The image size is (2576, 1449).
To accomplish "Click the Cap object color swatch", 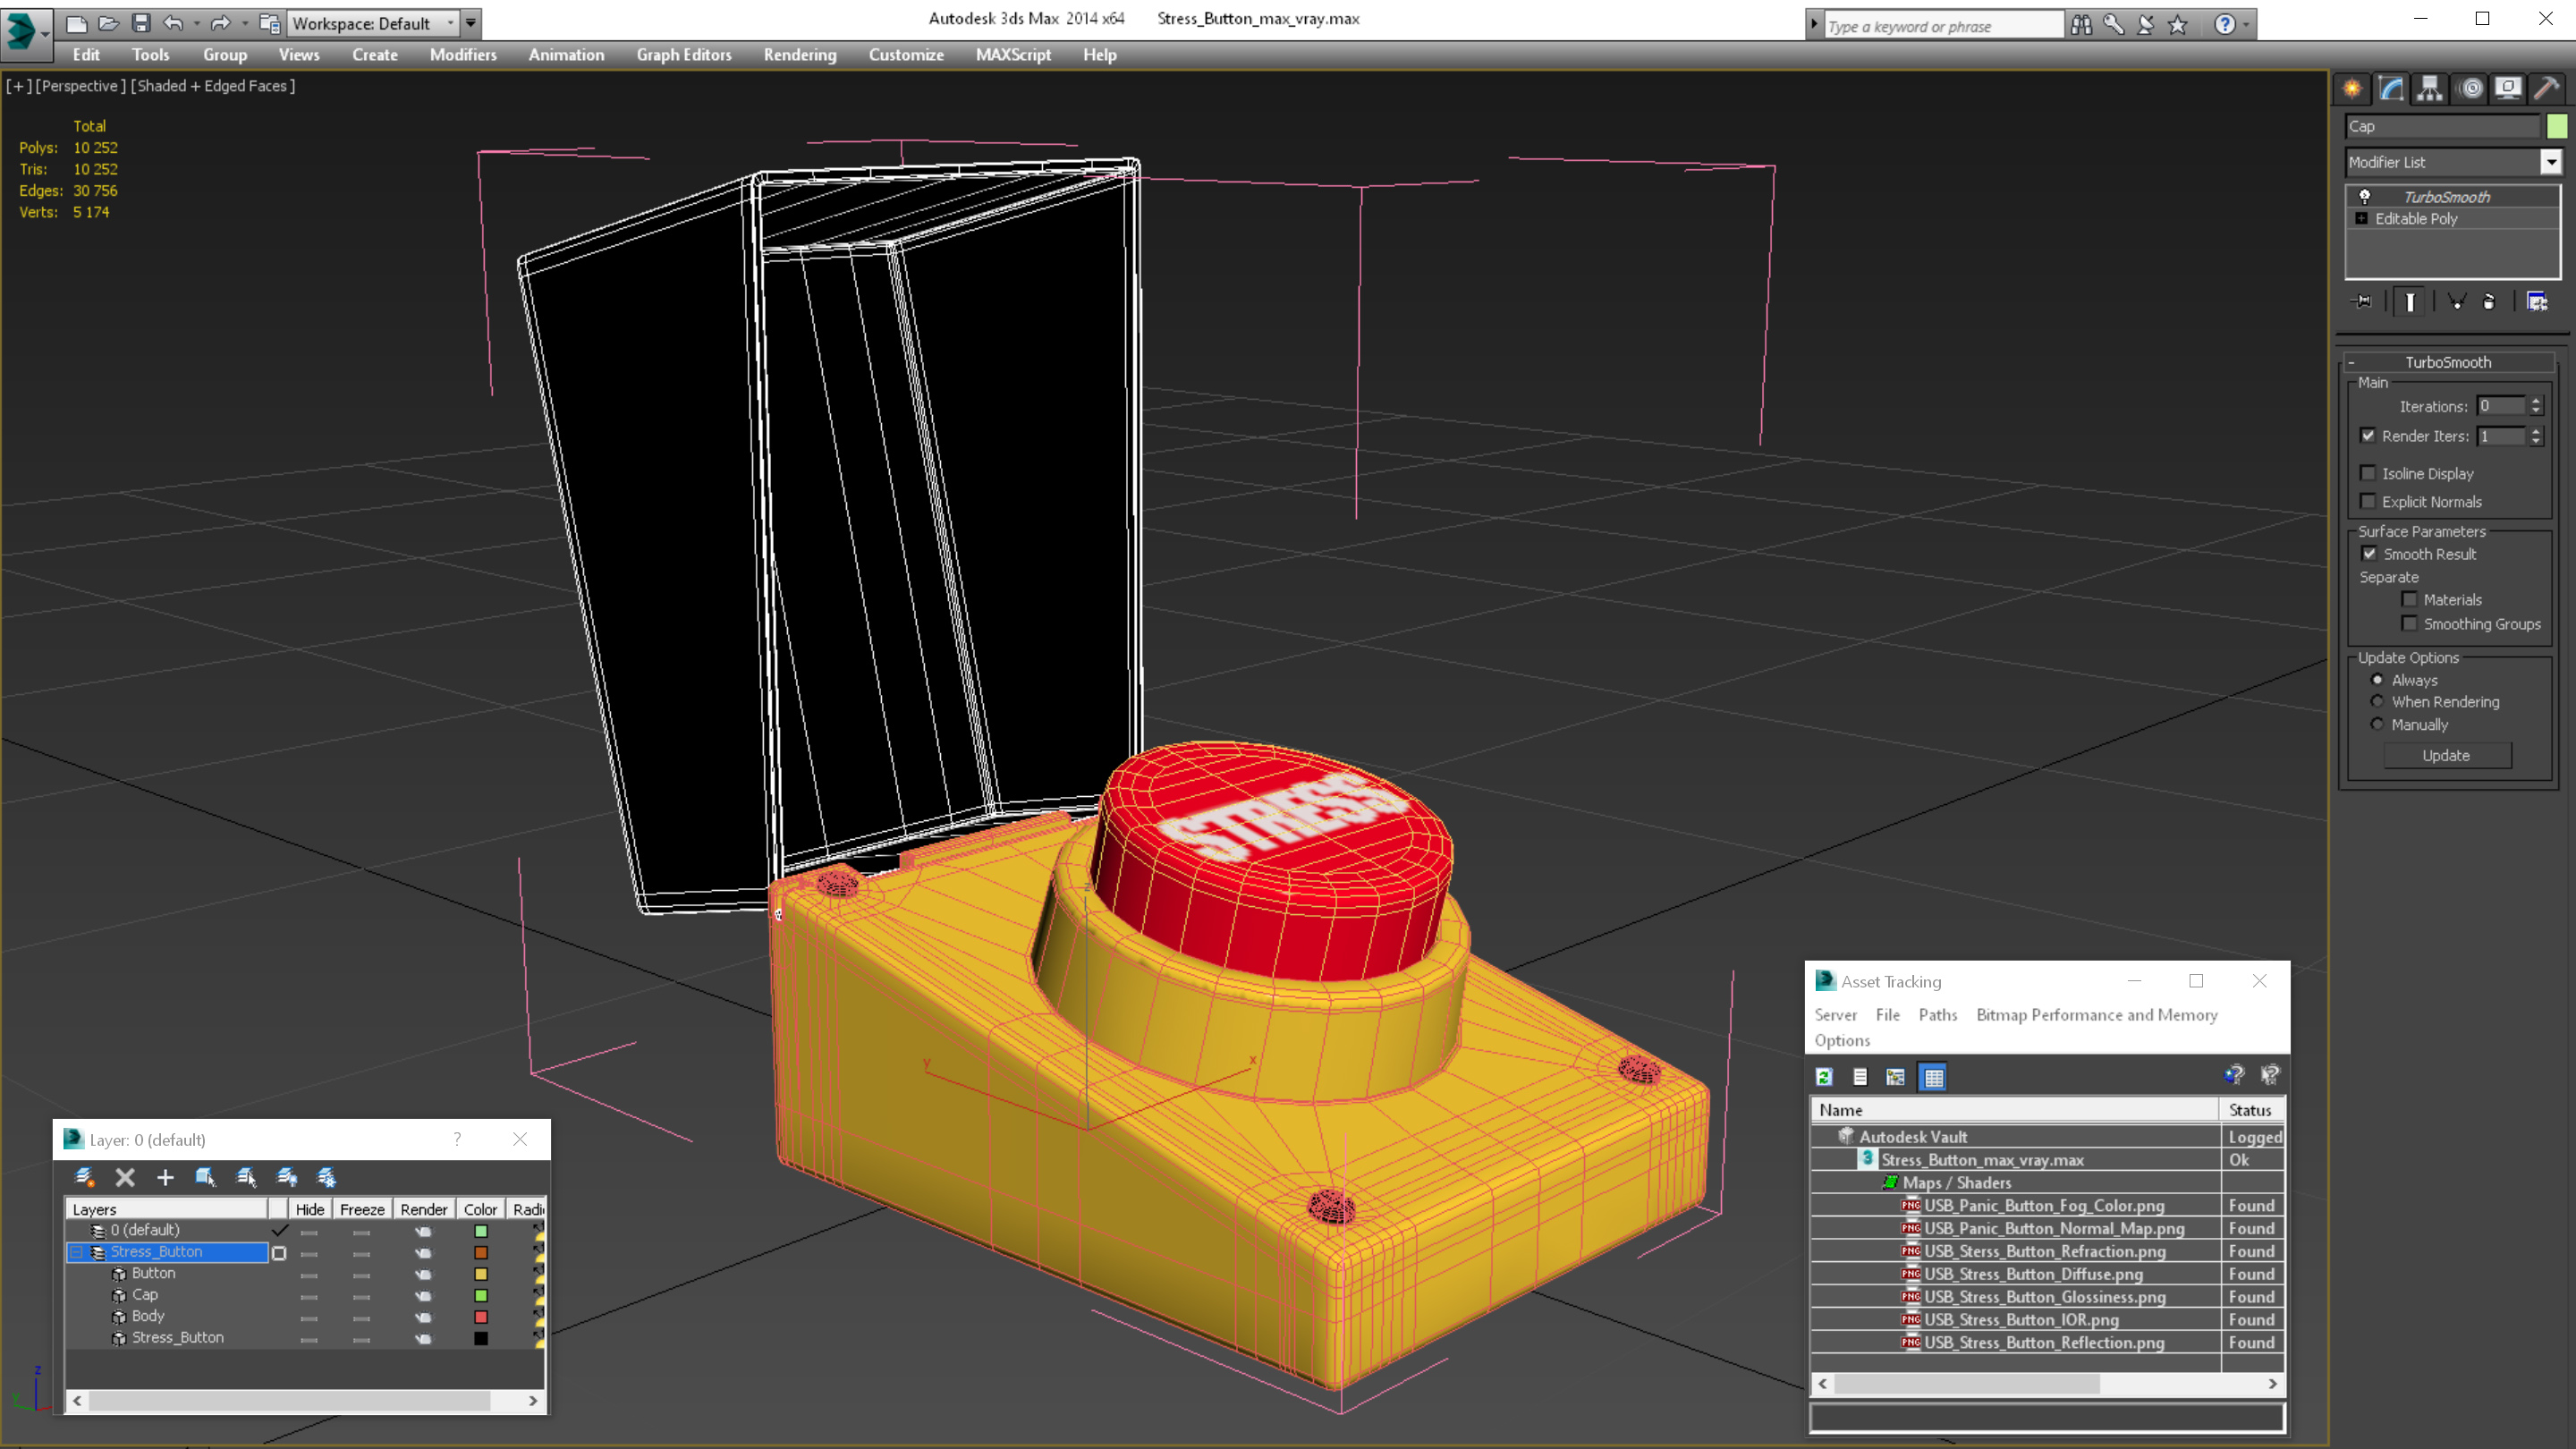I will point(2557,126).
